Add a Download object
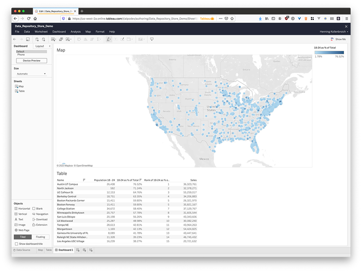 click(40, 219)
